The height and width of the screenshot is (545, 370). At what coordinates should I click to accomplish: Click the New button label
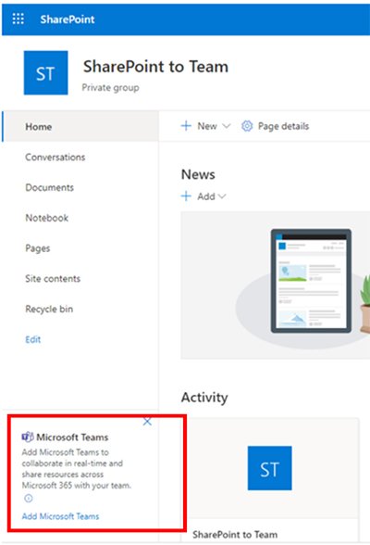tap(207, 126)
